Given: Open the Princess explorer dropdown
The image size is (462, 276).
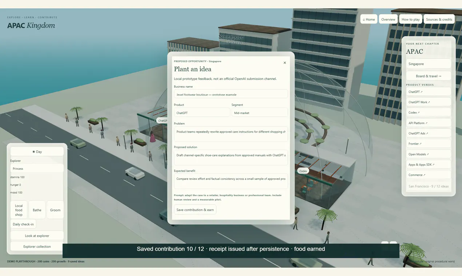Looking at the screenshot, I should (x=37, y=169).
